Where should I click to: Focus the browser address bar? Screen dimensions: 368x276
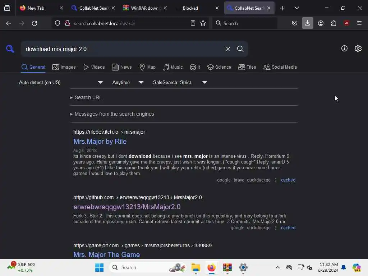coord(130,23)
